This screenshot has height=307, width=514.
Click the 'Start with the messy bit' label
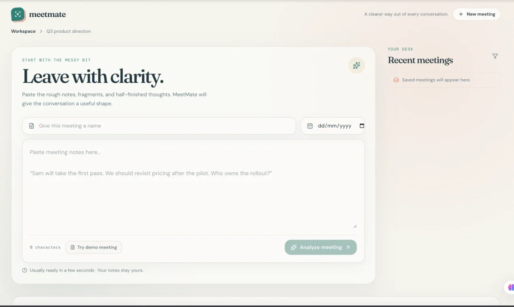pyautogui.click(x=56, y=60)
